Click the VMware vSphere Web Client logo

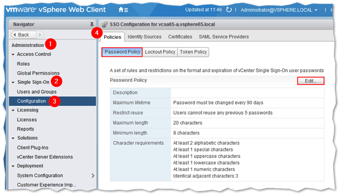click(55, 10)
